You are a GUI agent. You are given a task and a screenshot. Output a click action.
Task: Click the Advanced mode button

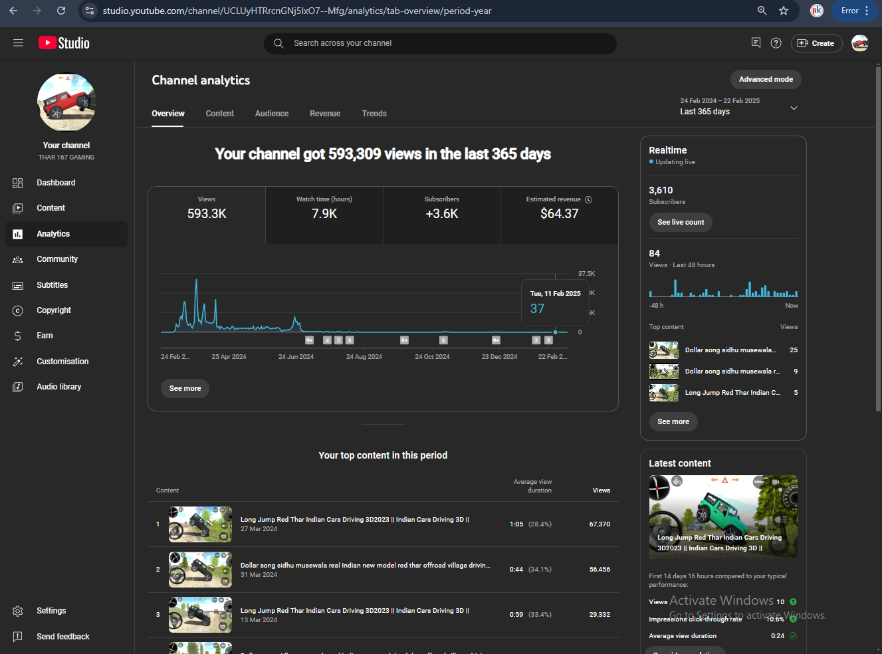coord(766,79)
